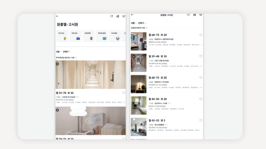Open studio thumbnail of 월 45~55 listing
This screenshot has height=149, width=266.
(x=139, y=127)
